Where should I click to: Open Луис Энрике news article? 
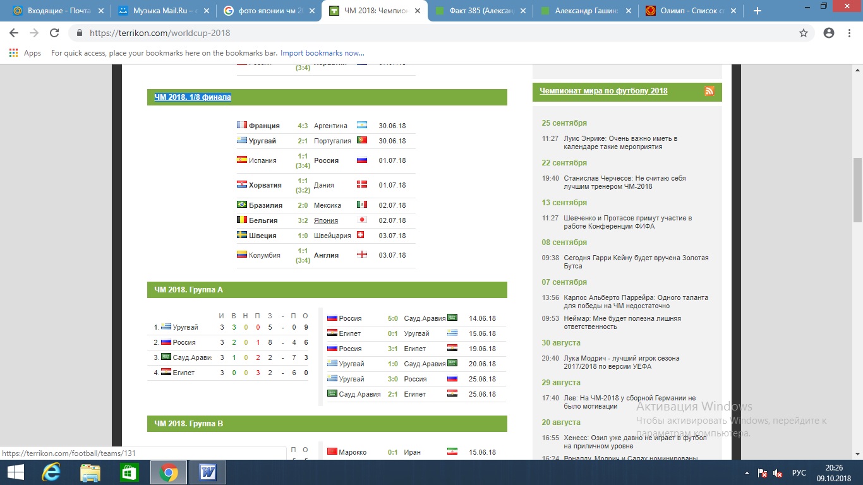pyautogui.click(x=620, y=143)
